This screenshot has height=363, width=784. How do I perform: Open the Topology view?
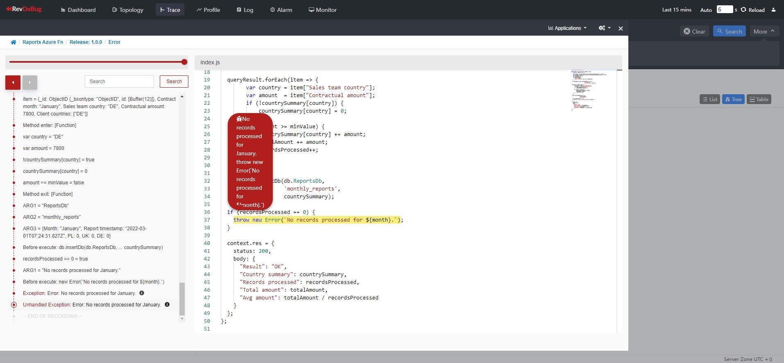click(128, 10)
